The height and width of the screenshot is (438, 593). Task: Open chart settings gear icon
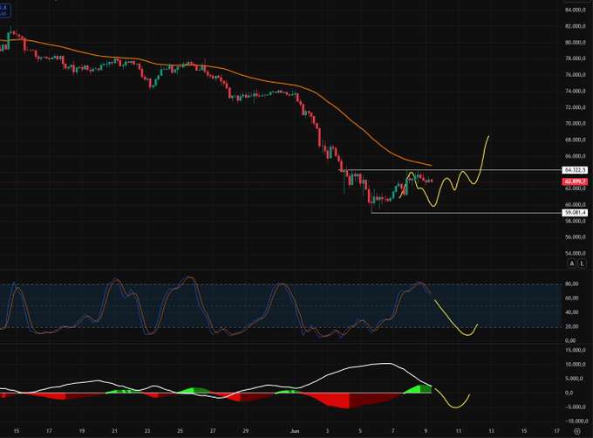pos(576,431)
